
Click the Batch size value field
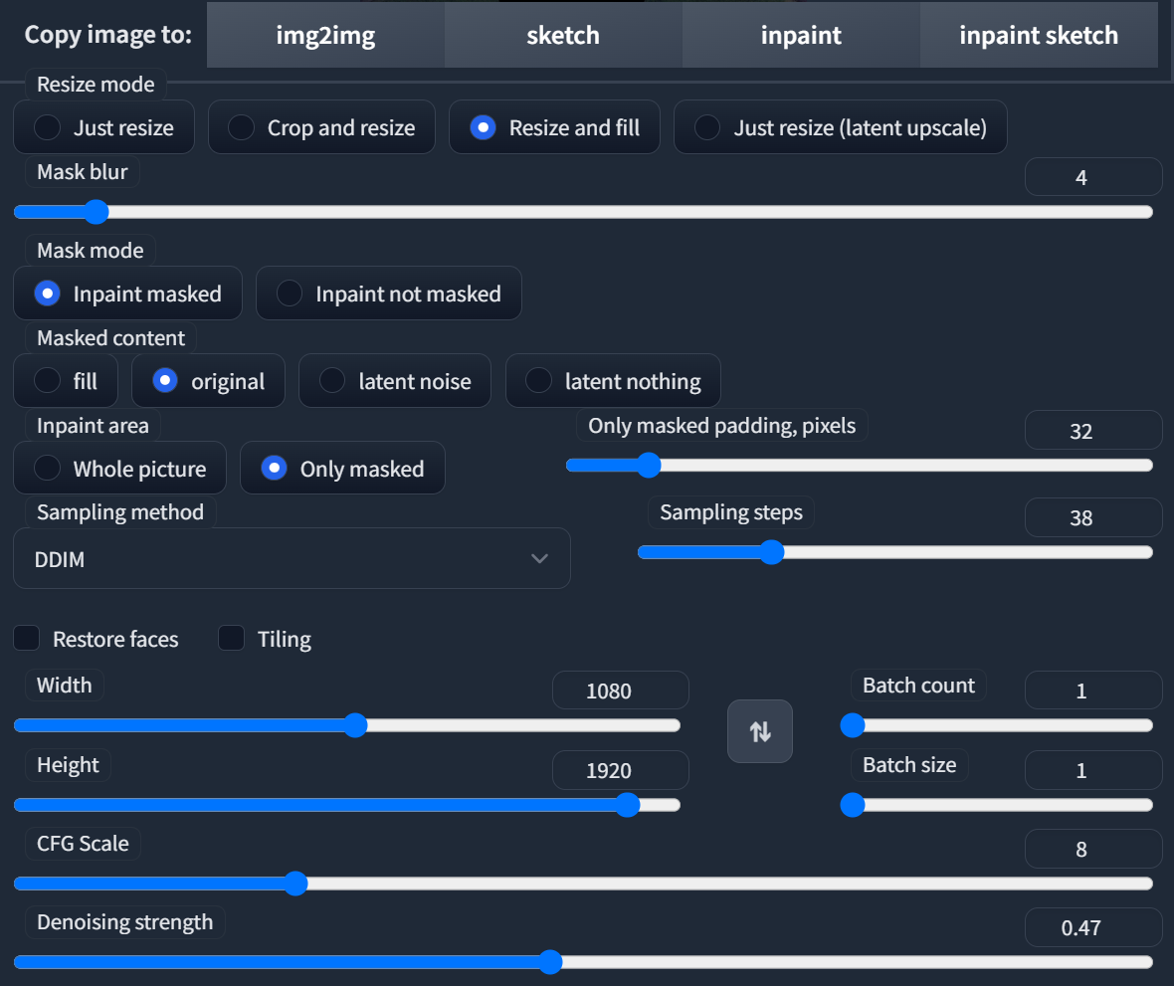pos(1093,770)
